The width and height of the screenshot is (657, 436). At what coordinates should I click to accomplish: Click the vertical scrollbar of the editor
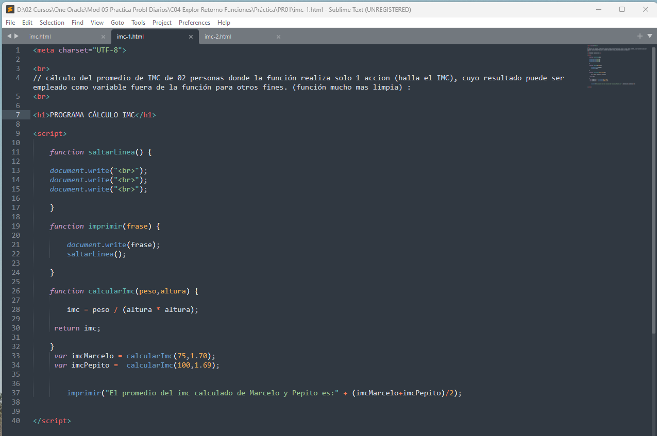(654, 190)
